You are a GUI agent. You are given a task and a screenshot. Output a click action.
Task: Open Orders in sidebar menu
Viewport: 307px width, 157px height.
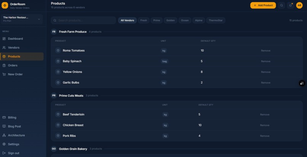pyautogui.click(x=22, y=66)
